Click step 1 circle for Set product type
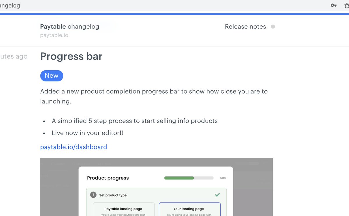 (x=93, y=195)
